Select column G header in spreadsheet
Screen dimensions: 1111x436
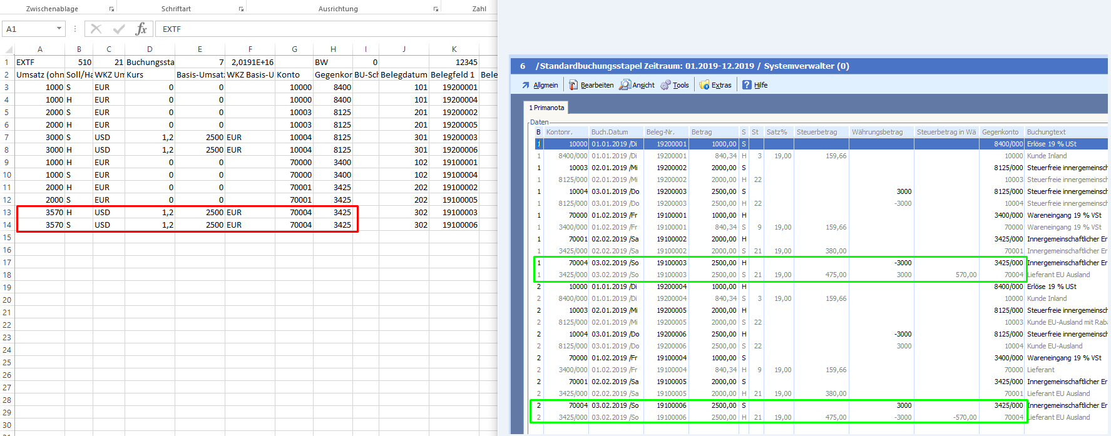[x=294, y=49]
